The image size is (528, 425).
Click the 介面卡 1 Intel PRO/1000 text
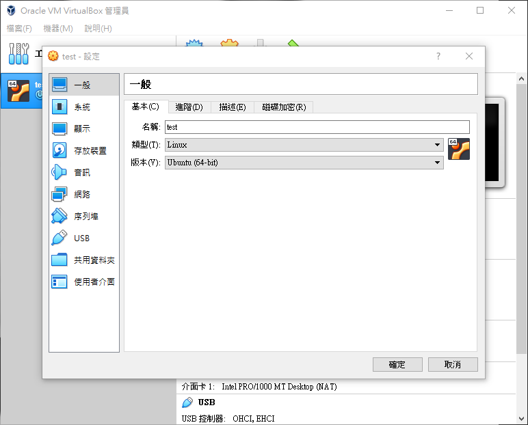tap(259, 387)
